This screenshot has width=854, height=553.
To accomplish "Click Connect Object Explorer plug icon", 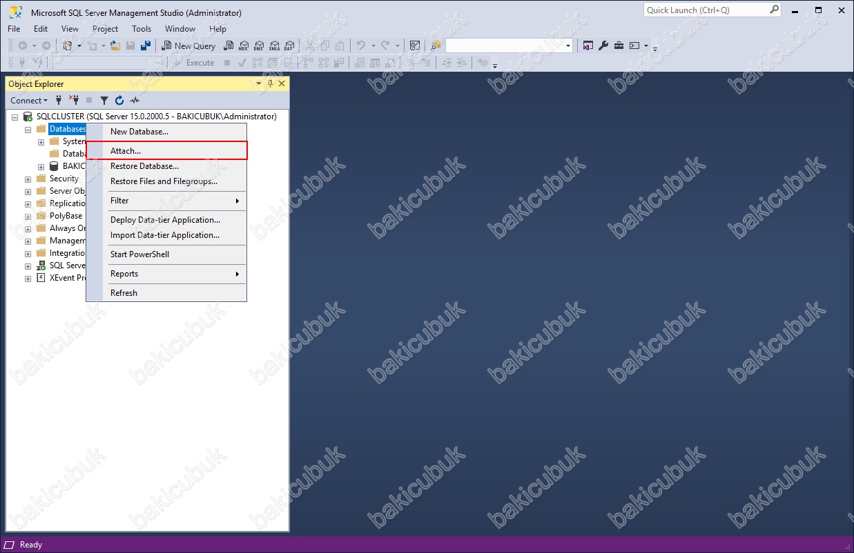I will [x=59, y=100].
